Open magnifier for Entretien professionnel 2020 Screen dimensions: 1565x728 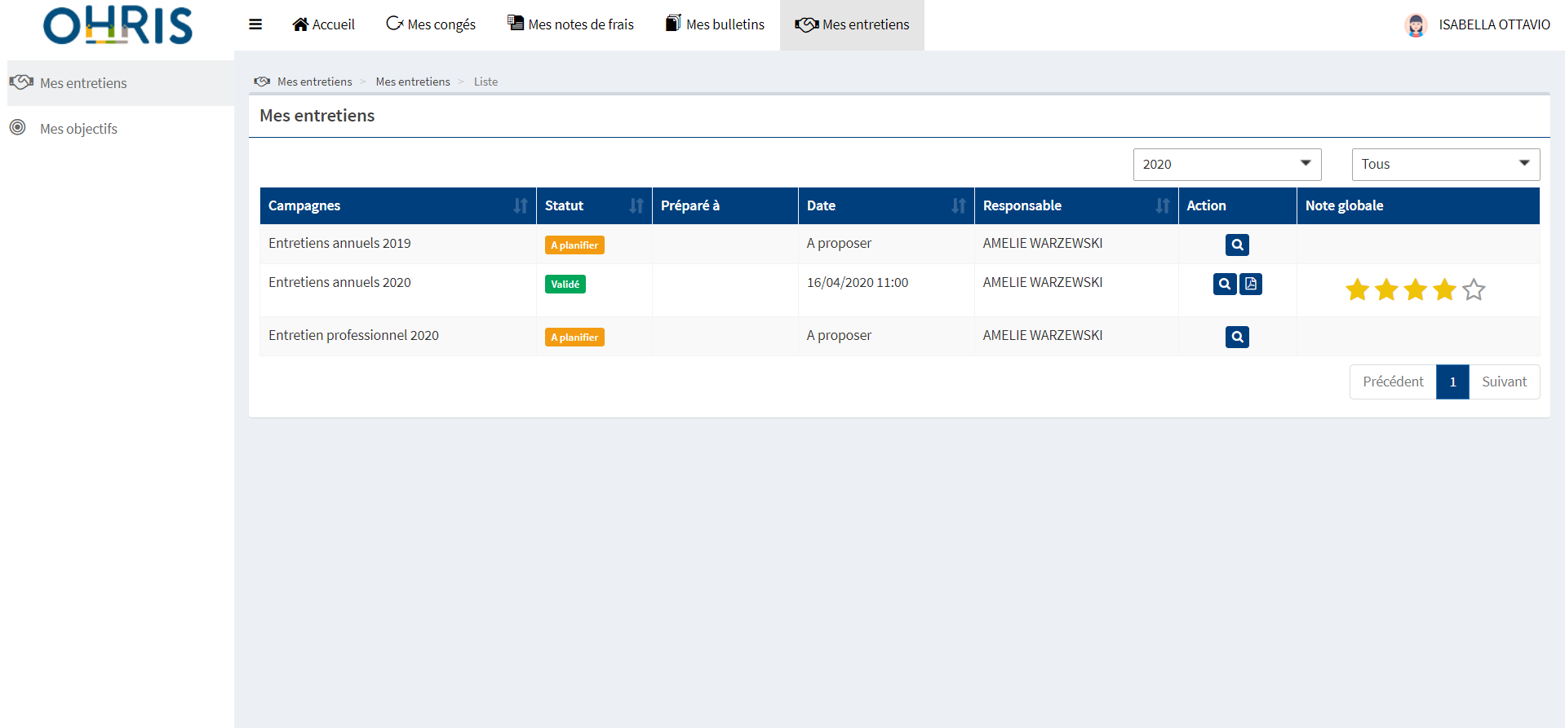point(1237,337)
